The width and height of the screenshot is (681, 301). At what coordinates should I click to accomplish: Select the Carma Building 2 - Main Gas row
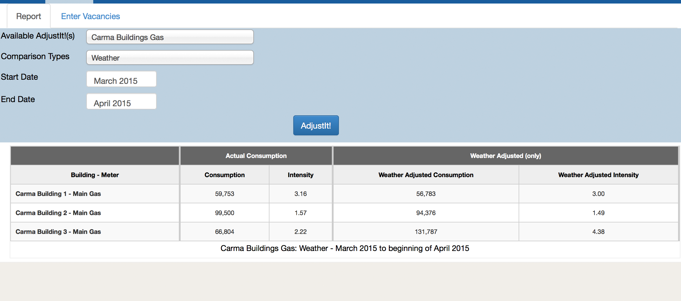click(344, 213)
